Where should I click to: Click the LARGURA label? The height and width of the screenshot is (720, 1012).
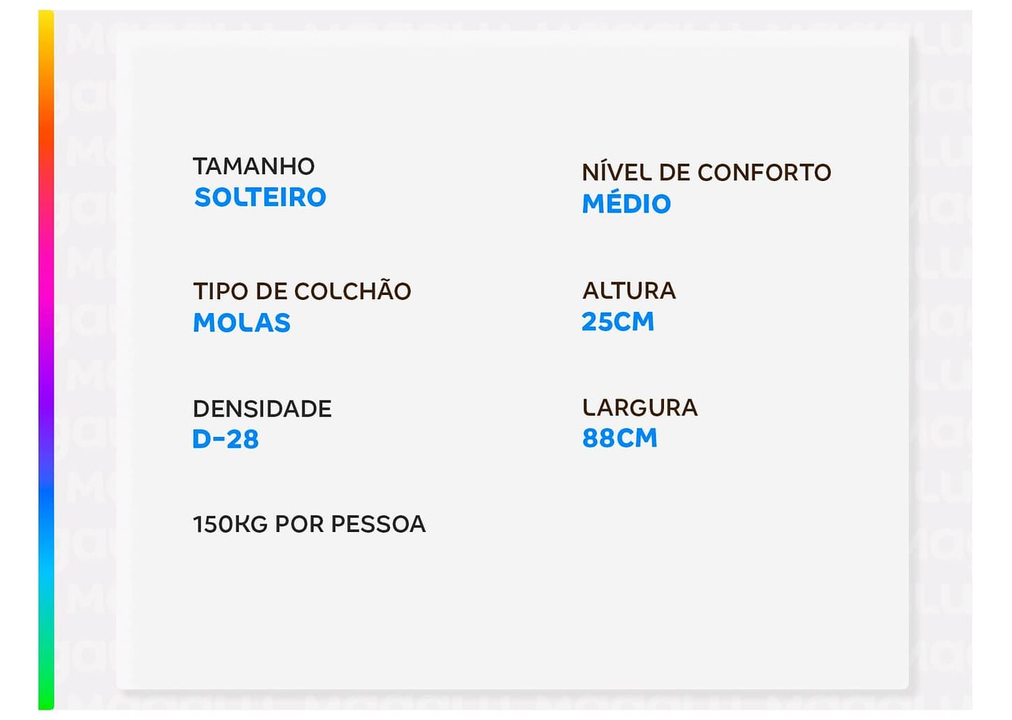coord(639,408)
